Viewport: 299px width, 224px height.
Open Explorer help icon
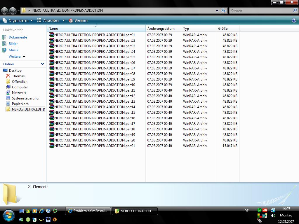[x=294, y=20]
